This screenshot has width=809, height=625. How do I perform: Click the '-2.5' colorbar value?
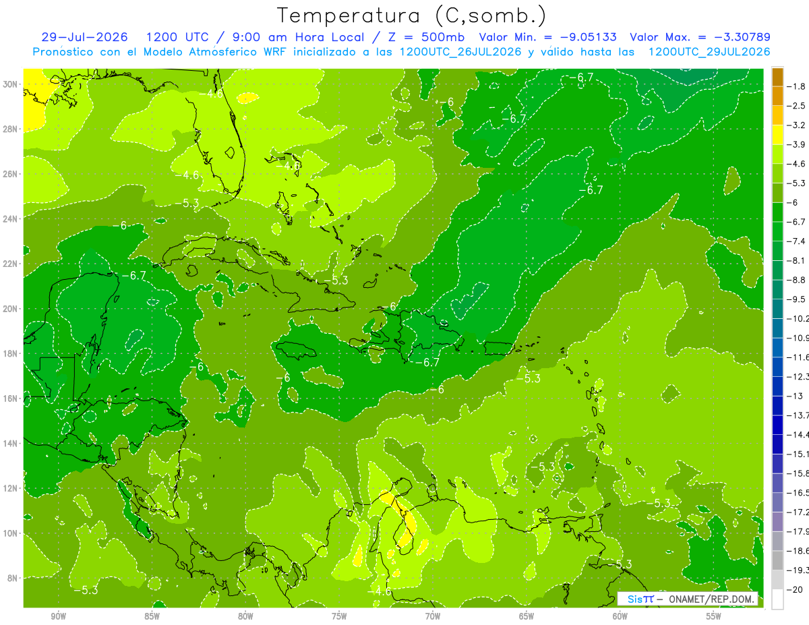[797, 106]
